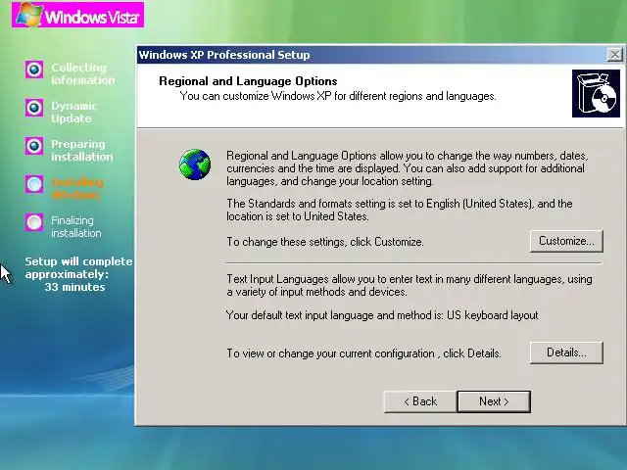Click the 'Setup will complete approximately:' text

coord(78,267)
